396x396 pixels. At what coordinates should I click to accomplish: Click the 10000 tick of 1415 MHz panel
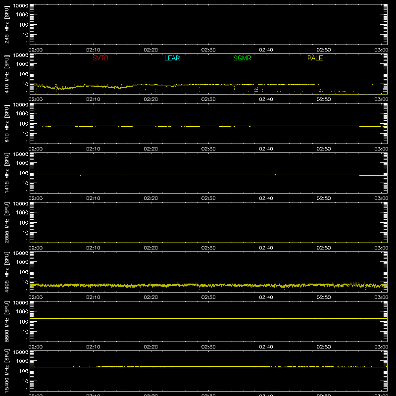point(21,154)
